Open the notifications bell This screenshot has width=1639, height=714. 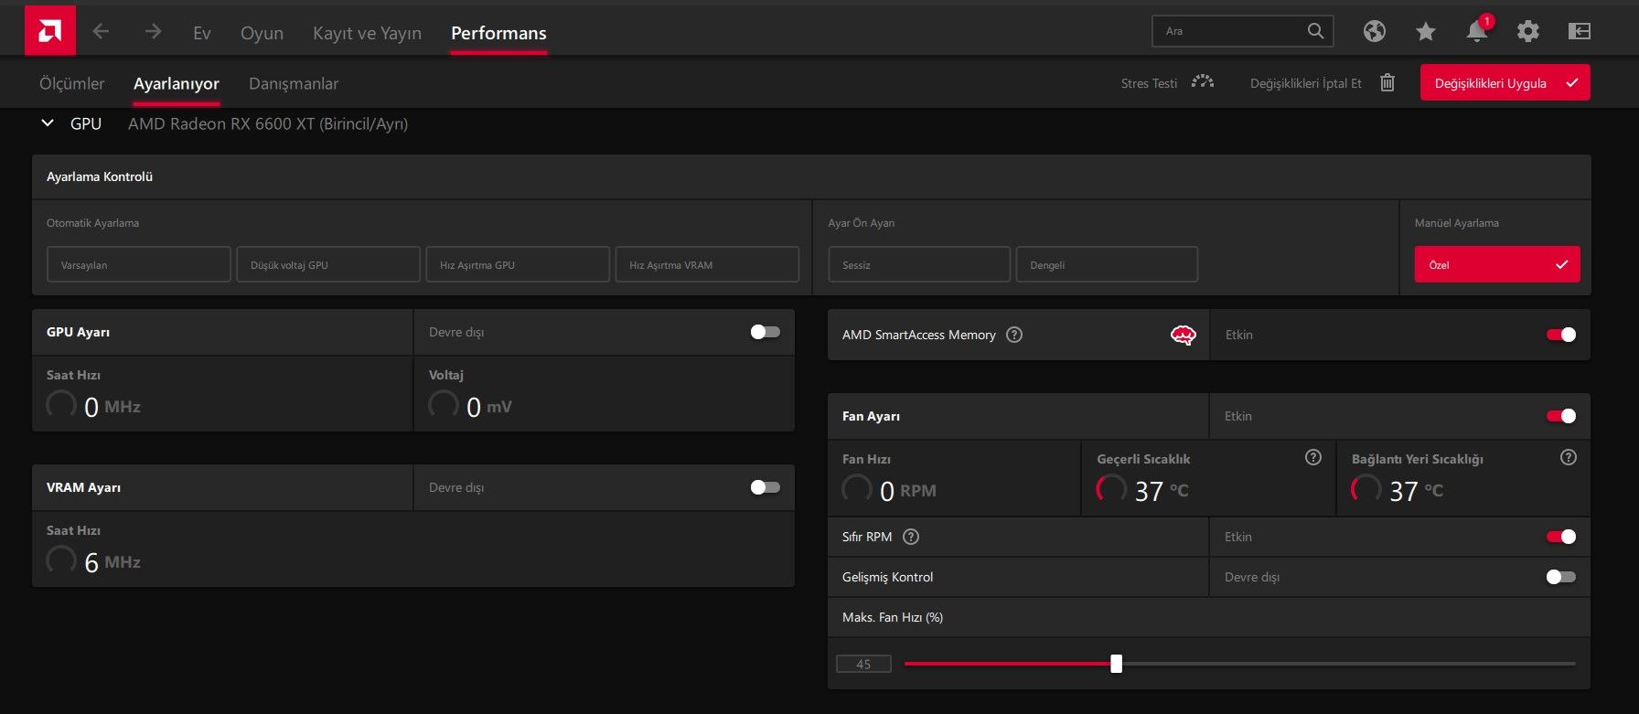(1476, 32)
